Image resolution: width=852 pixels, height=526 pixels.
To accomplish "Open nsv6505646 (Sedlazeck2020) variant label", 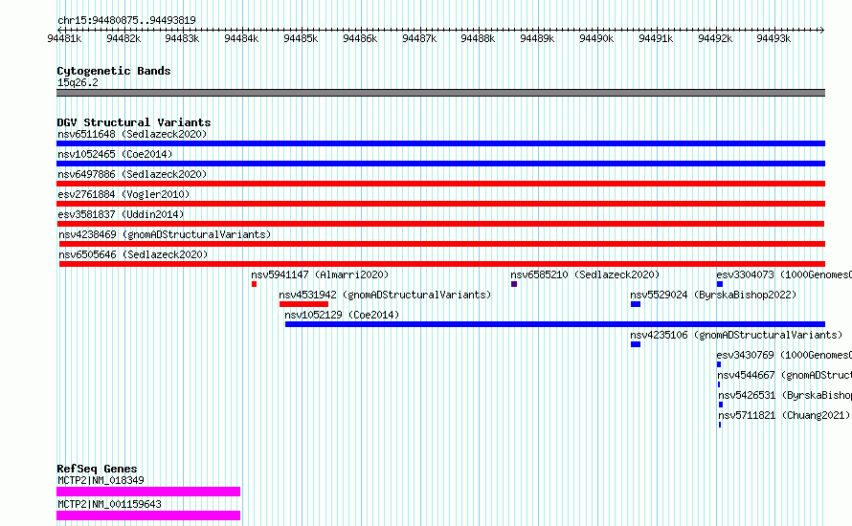I will click(x=133, y=254).
